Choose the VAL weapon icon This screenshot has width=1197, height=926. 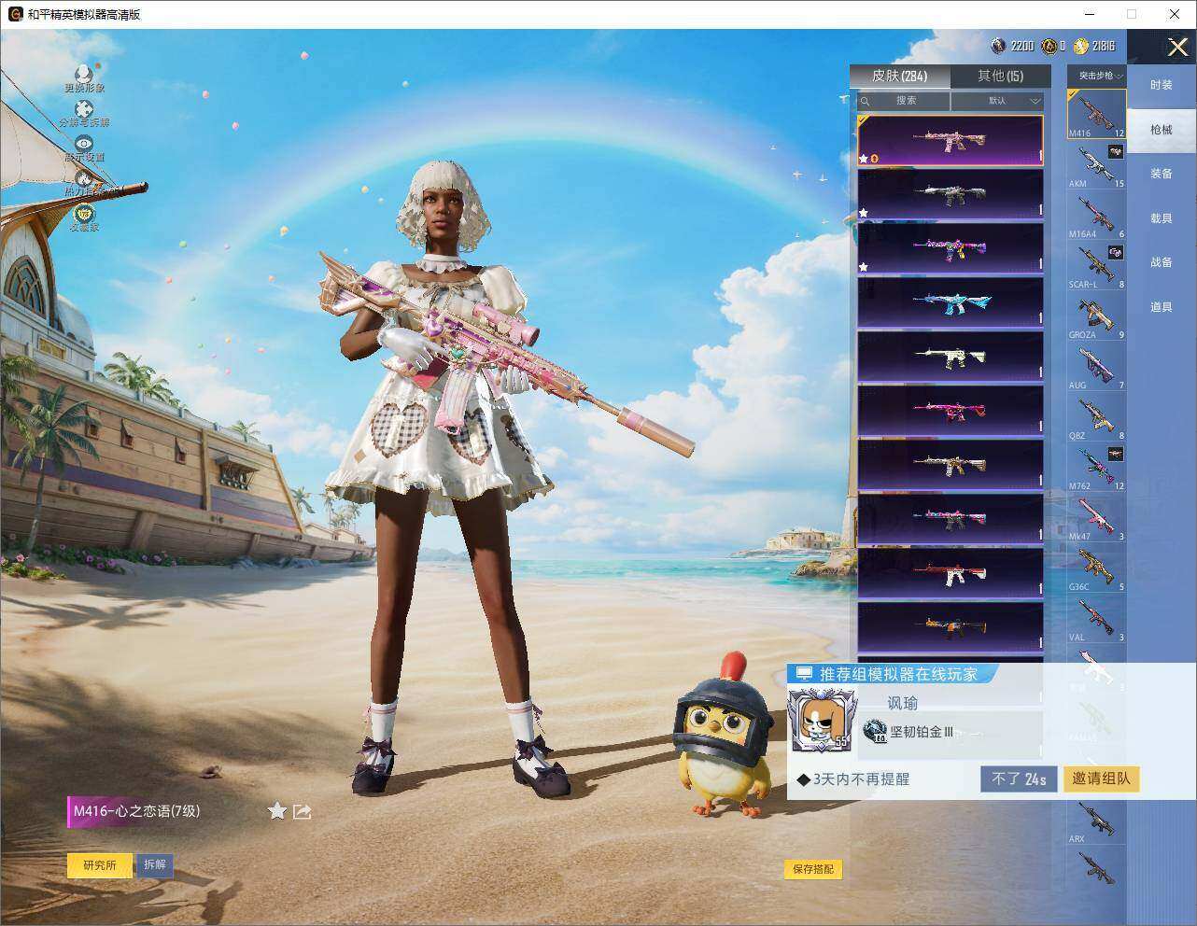click(x=1097, y=619)
